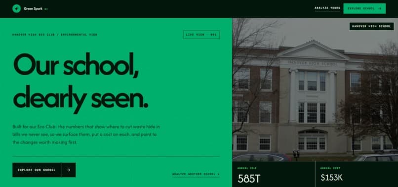Click the $153K annual cost value
Image resolution: width=398 pixels, height=187 pixels.
pyautogui.click(x=332, y=178)
